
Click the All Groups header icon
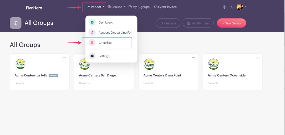point(16,23)
